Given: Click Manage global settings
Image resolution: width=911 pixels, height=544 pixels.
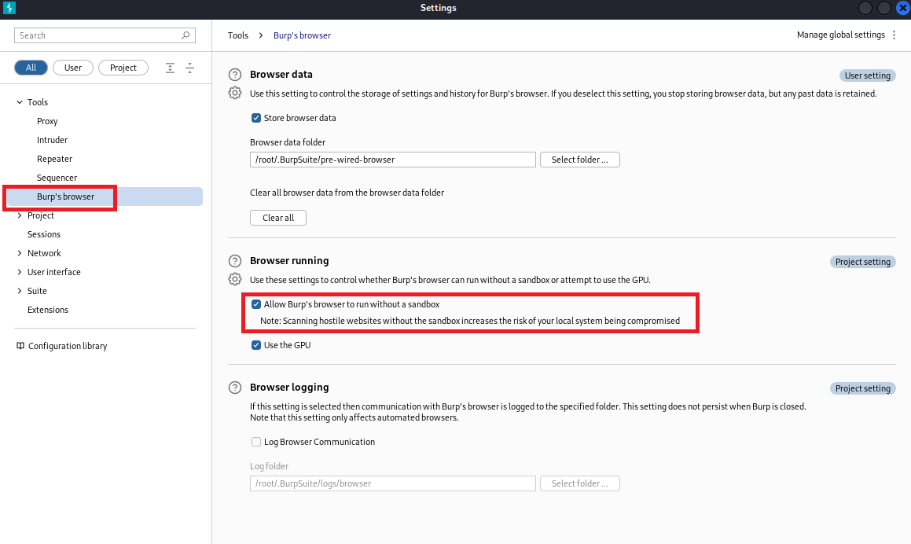Looking at the screenshot, I should (841, 35).
